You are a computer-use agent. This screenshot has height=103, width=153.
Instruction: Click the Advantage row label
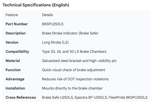[x=15, y=79]
